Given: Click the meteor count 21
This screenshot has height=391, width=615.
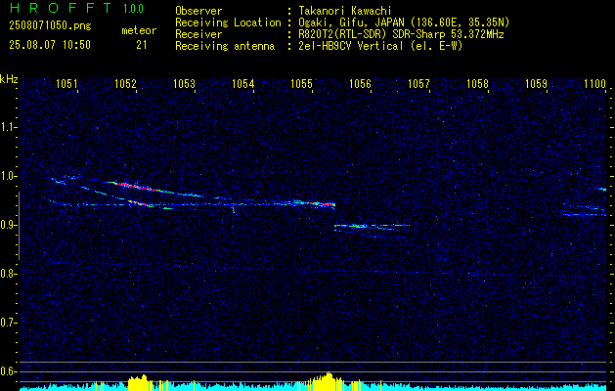Looking at the screenshot, I should pyautogui.click(x=142, y=45).
